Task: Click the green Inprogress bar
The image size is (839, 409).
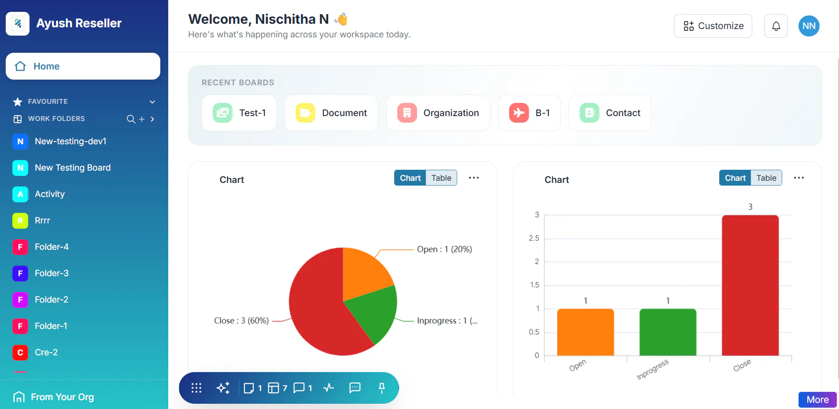Action: tap(668, 332)
